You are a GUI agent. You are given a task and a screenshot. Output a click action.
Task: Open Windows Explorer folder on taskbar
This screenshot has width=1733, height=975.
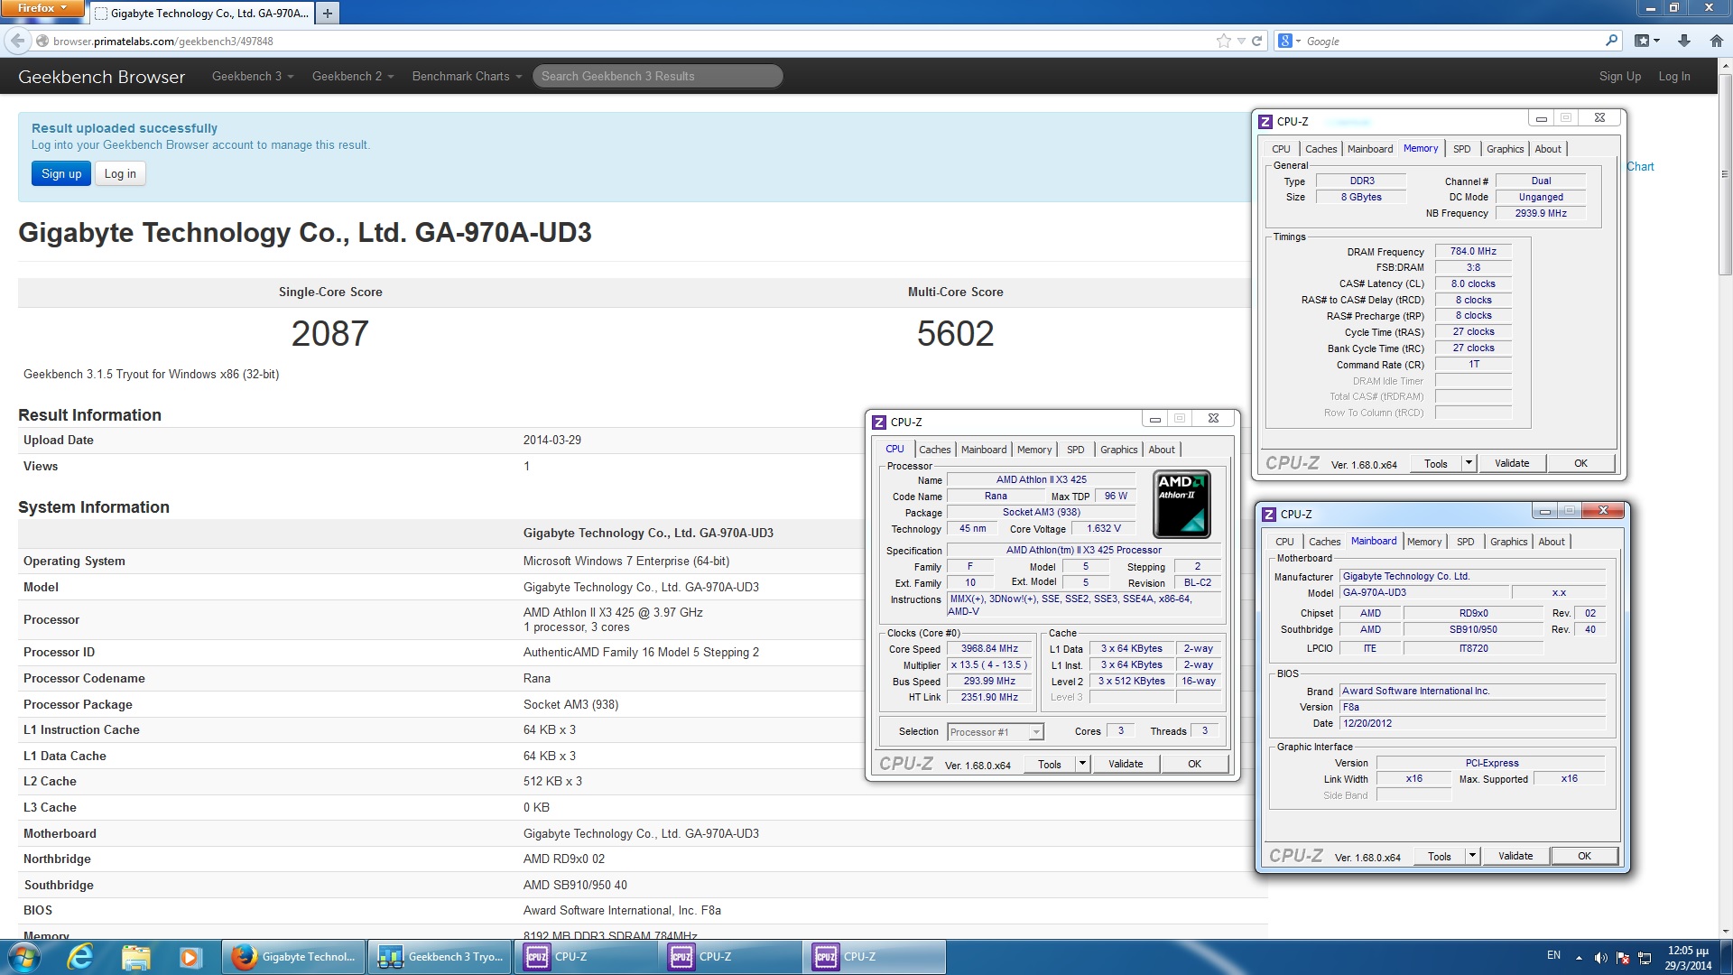[135, 957]
